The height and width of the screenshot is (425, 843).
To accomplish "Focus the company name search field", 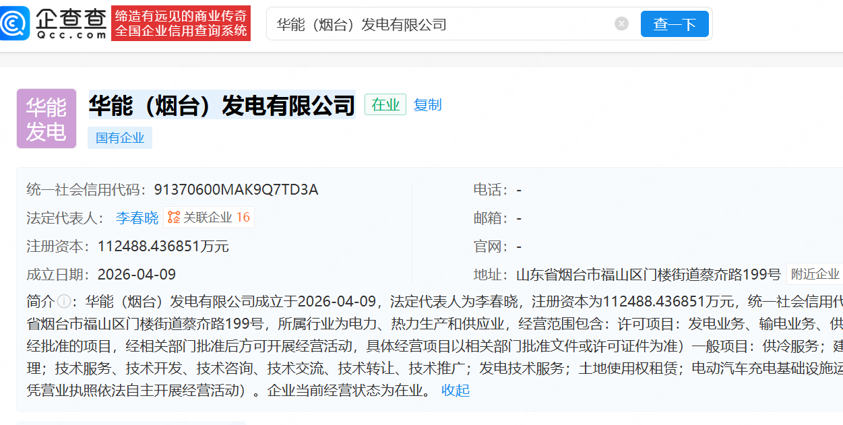I will pos(438,25).
